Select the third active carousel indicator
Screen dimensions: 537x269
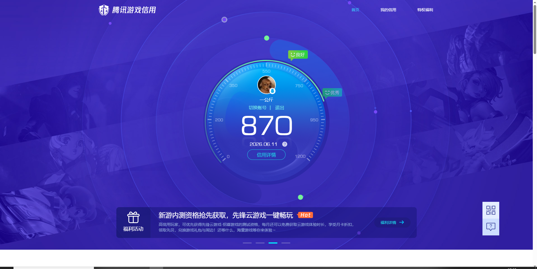click(x=273, y=243)
